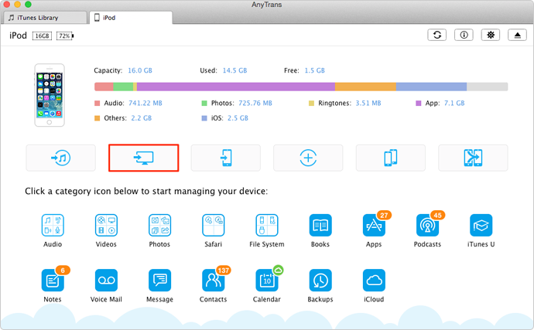This screenshot has height=330, width=534.
Task: Click the 16GB capacity badge
Action: click(42, 36)
